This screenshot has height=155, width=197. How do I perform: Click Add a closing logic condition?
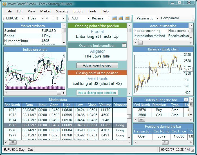coord(97,93)
